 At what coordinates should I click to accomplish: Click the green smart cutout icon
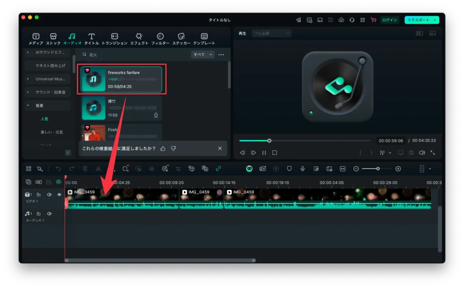click(x=250, y=169)
